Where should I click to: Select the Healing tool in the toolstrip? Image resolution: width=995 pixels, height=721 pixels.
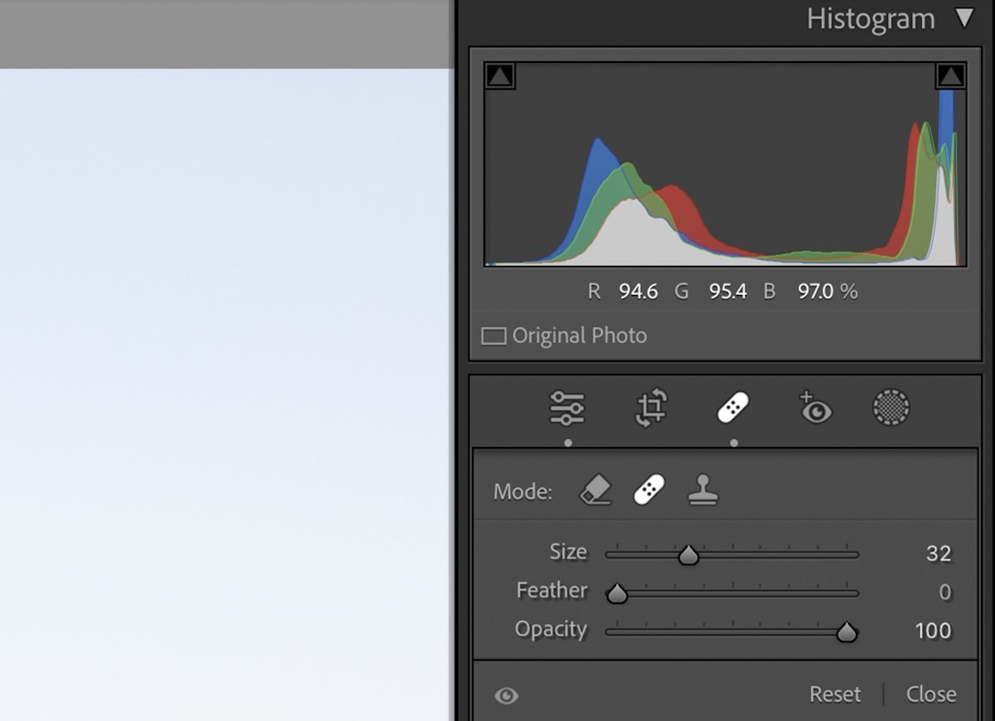pos(732,408)
